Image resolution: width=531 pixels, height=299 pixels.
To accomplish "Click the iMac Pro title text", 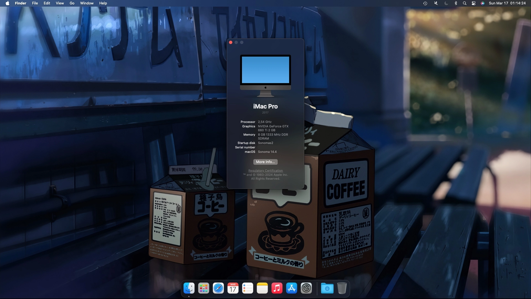I will pyautogui.click(x=265, y=106).
